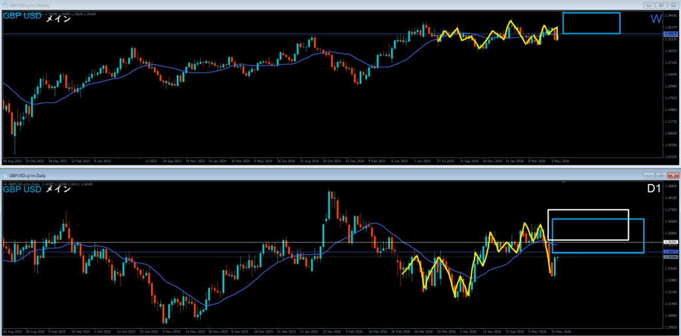Click the 'GBP USD メイン' label on Daily chart
Viewport: 681px width, 336px height.
(x=37, y=189)
